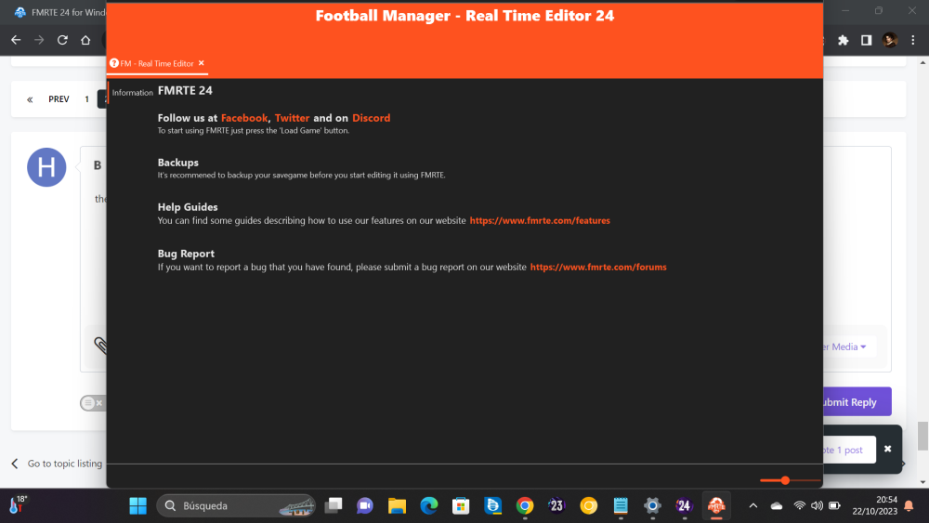The image size is (929, 523).
Task: Go to forum page 1
Action: coord(86,98)
